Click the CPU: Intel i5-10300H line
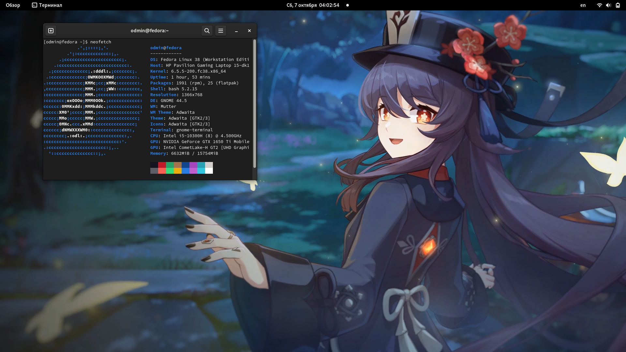The image size is (626, 352). tap(196, 136)
